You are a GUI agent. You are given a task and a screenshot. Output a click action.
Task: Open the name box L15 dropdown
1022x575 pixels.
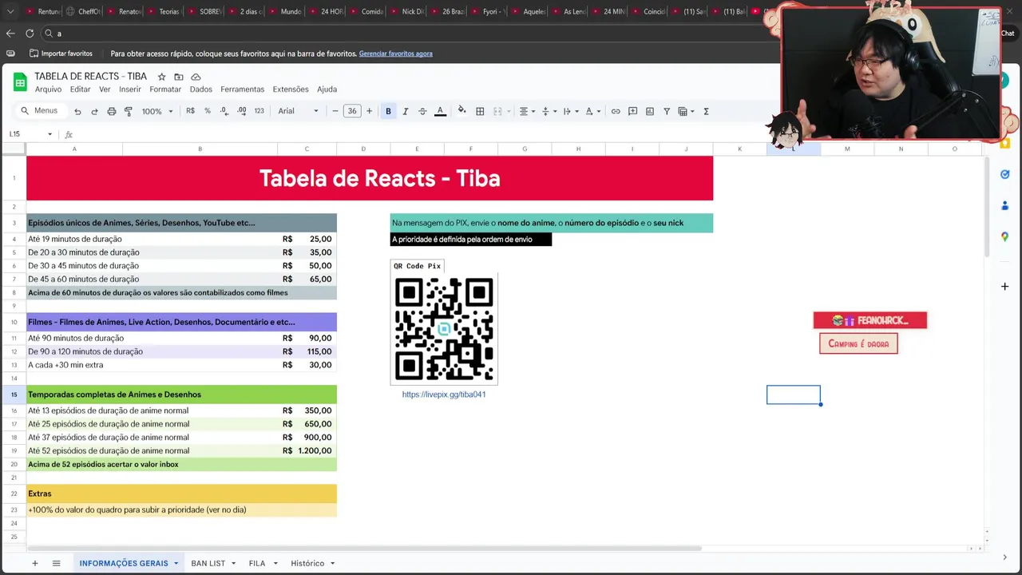(50, 134)
